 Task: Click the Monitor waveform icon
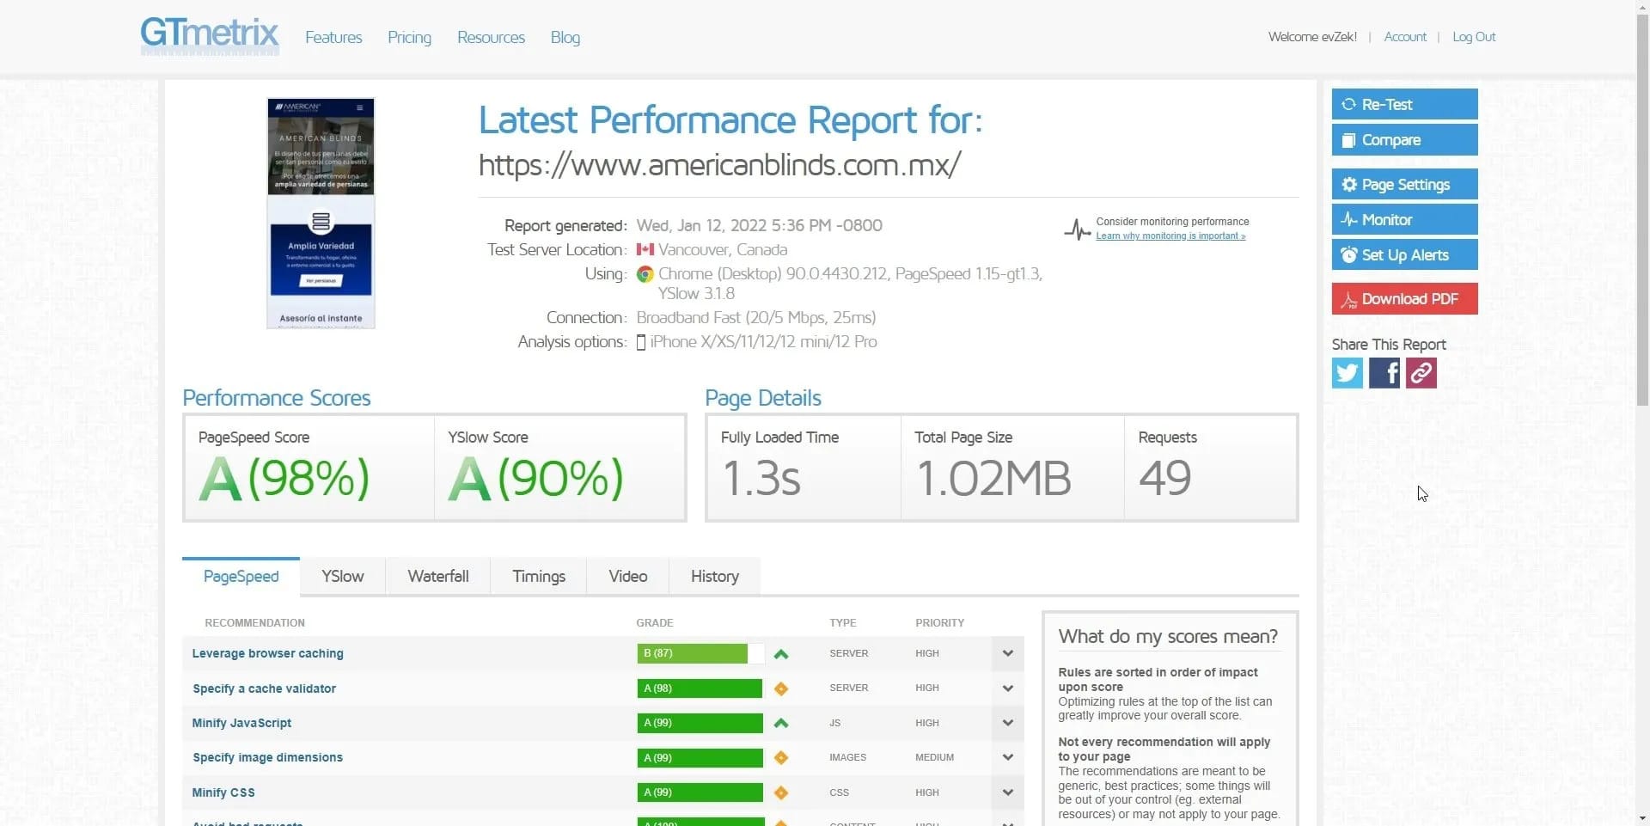coord(1349,219)
